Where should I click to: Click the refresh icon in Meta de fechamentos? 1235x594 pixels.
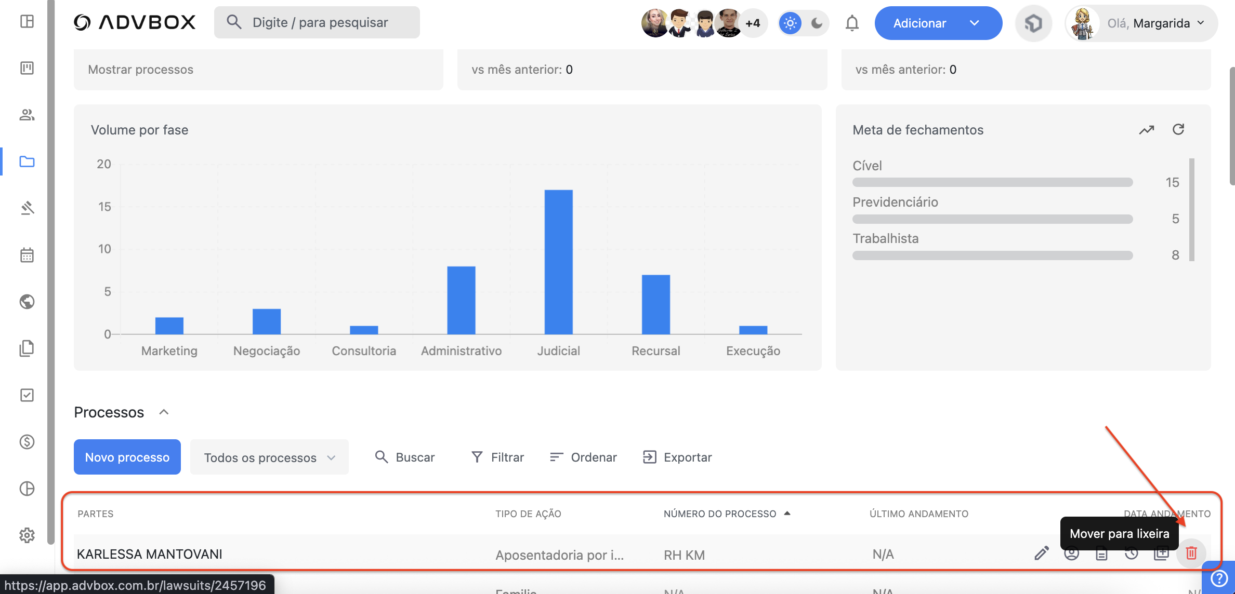tap(1178, 129)
